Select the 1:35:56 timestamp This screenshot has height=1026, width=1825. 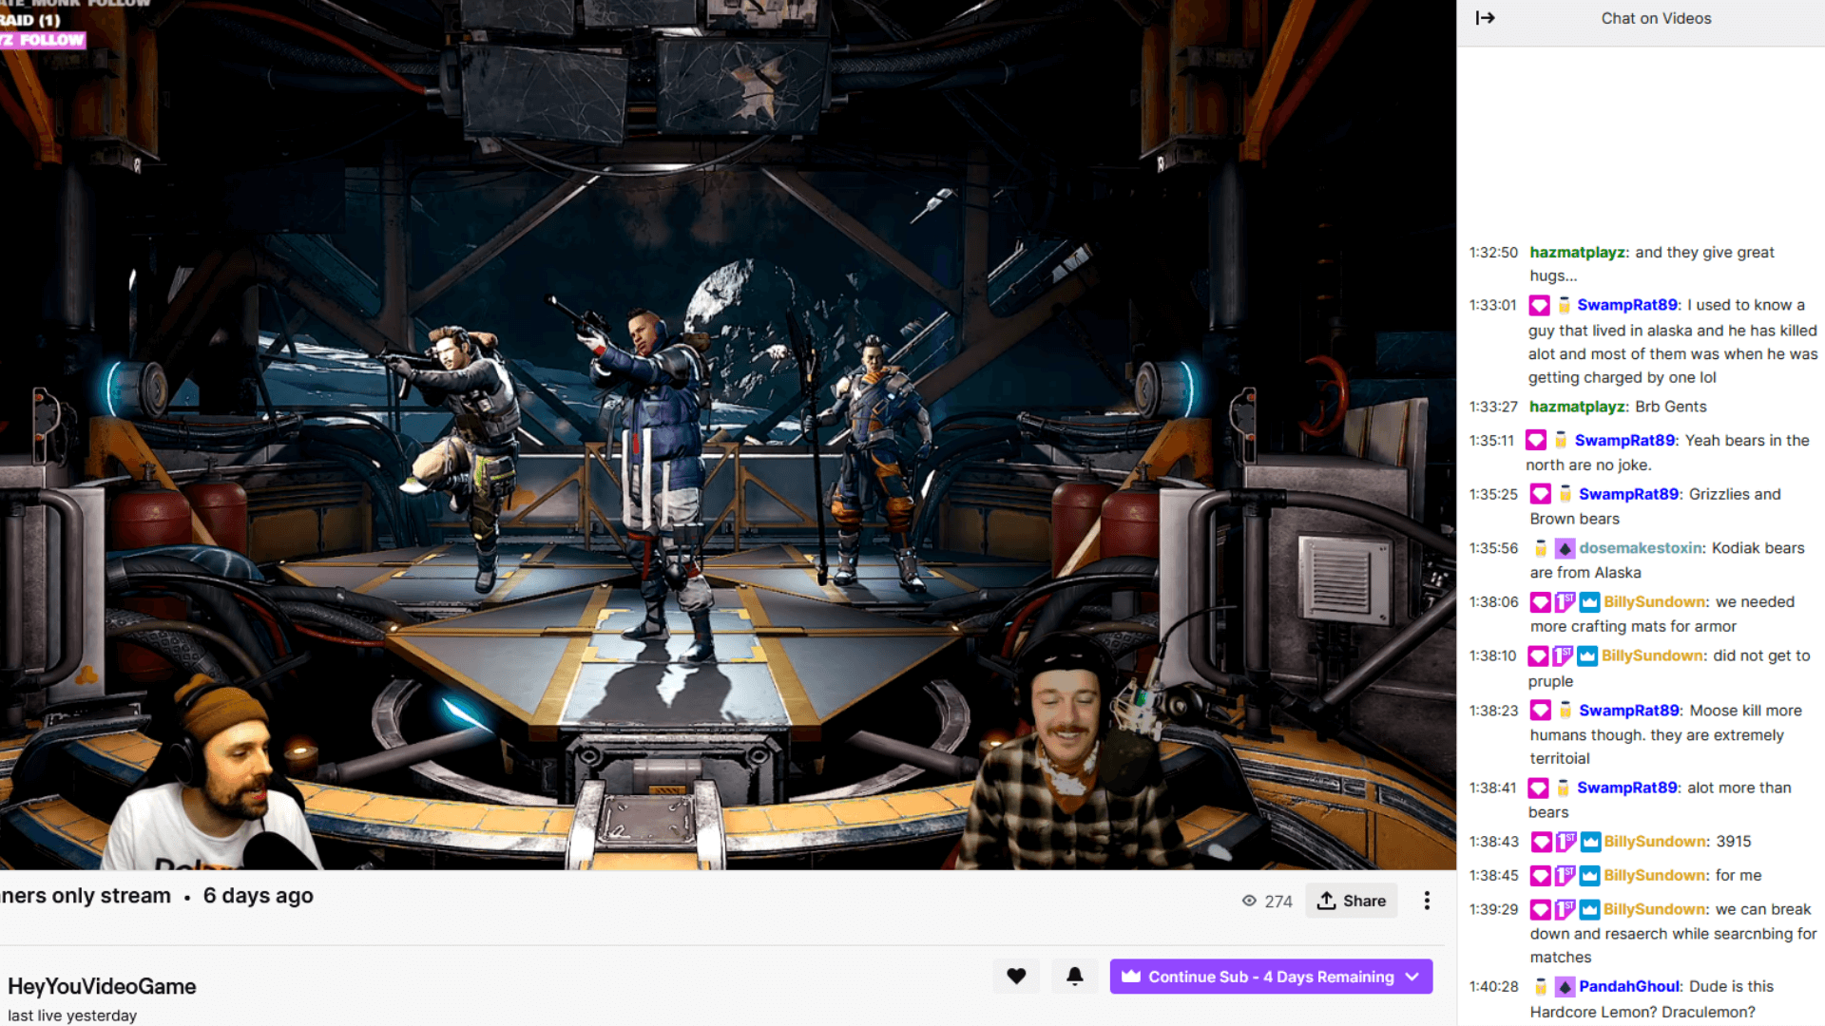point(1493,548)
